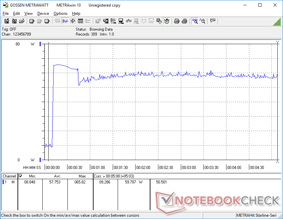Open the monitor display setup icon
This screenshot has height=219, width=283.
click(121, 21)
